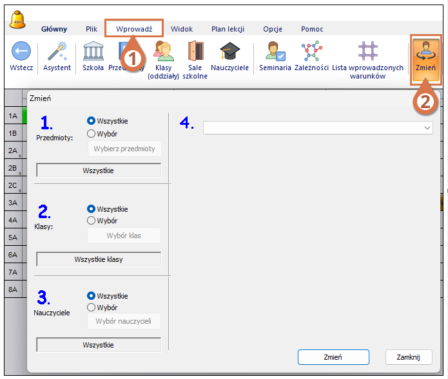Open Nauczyciele graduation cap icon
This screenshot has width=448, height=379.
(x=229, y=51)
